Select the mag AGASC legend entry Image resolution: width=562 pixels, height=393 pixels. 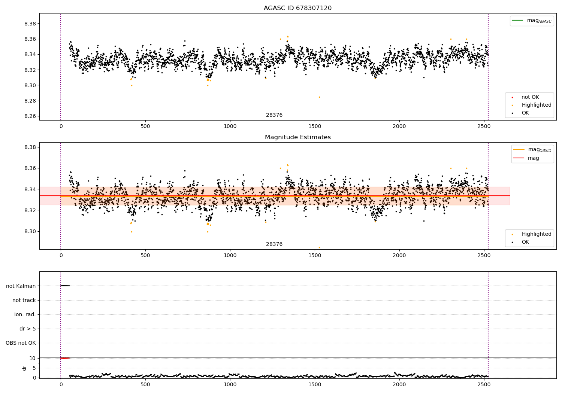pyautogui.click(x=532, y=21)
